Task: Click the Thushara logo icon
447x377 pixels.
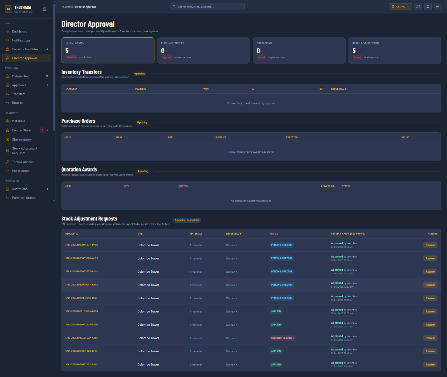Action: 8,9
